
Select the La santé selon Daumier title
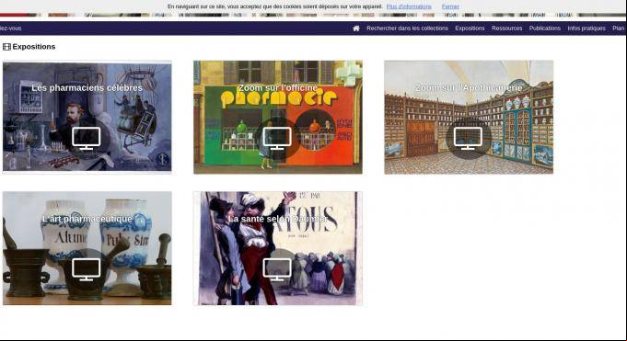point(277,219)
